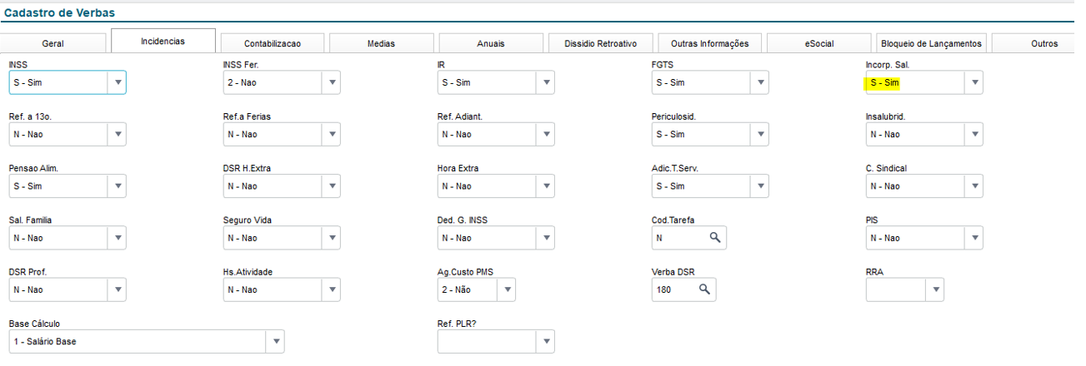Expand the Pensao Alim. dropdown
The width and height of the screenshot is (1086, 366).
(118, 186)
